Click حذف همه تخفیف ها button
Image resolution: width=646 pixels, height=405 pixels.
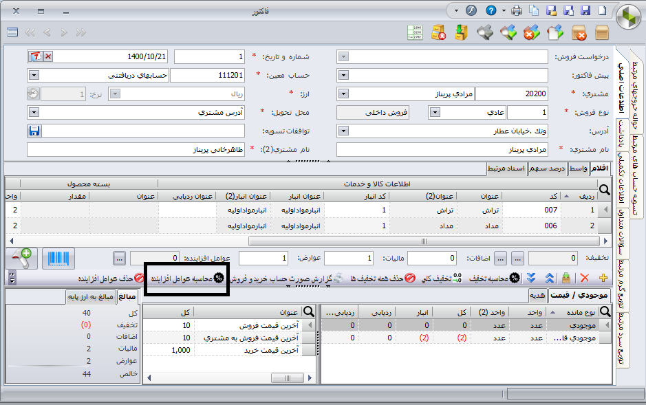pos(381,278)
